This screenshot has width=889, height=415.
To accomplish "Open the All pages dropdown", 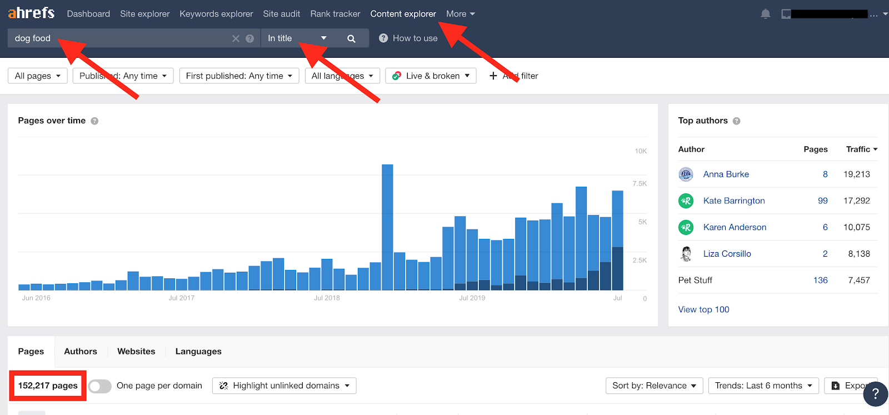I will pyautogui.click(x=38, y=76).
